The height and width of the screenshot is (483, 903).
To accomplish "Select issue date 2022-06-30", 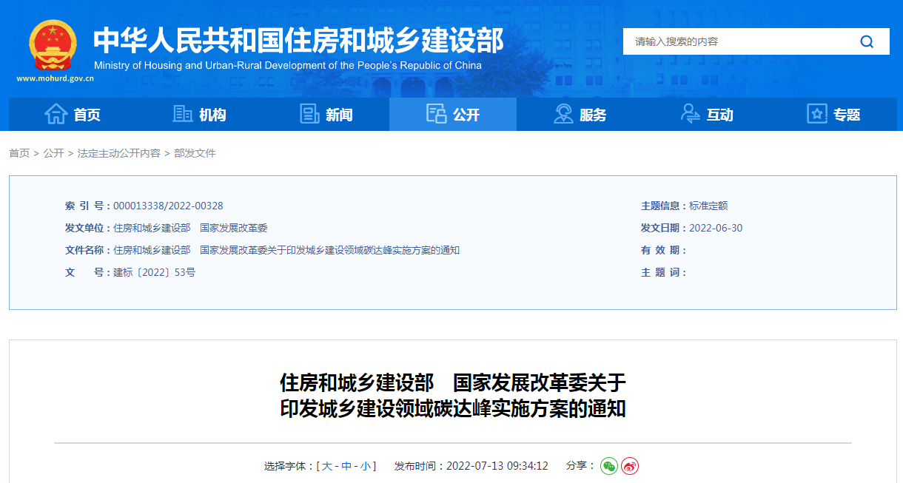I will coord(716,228).
